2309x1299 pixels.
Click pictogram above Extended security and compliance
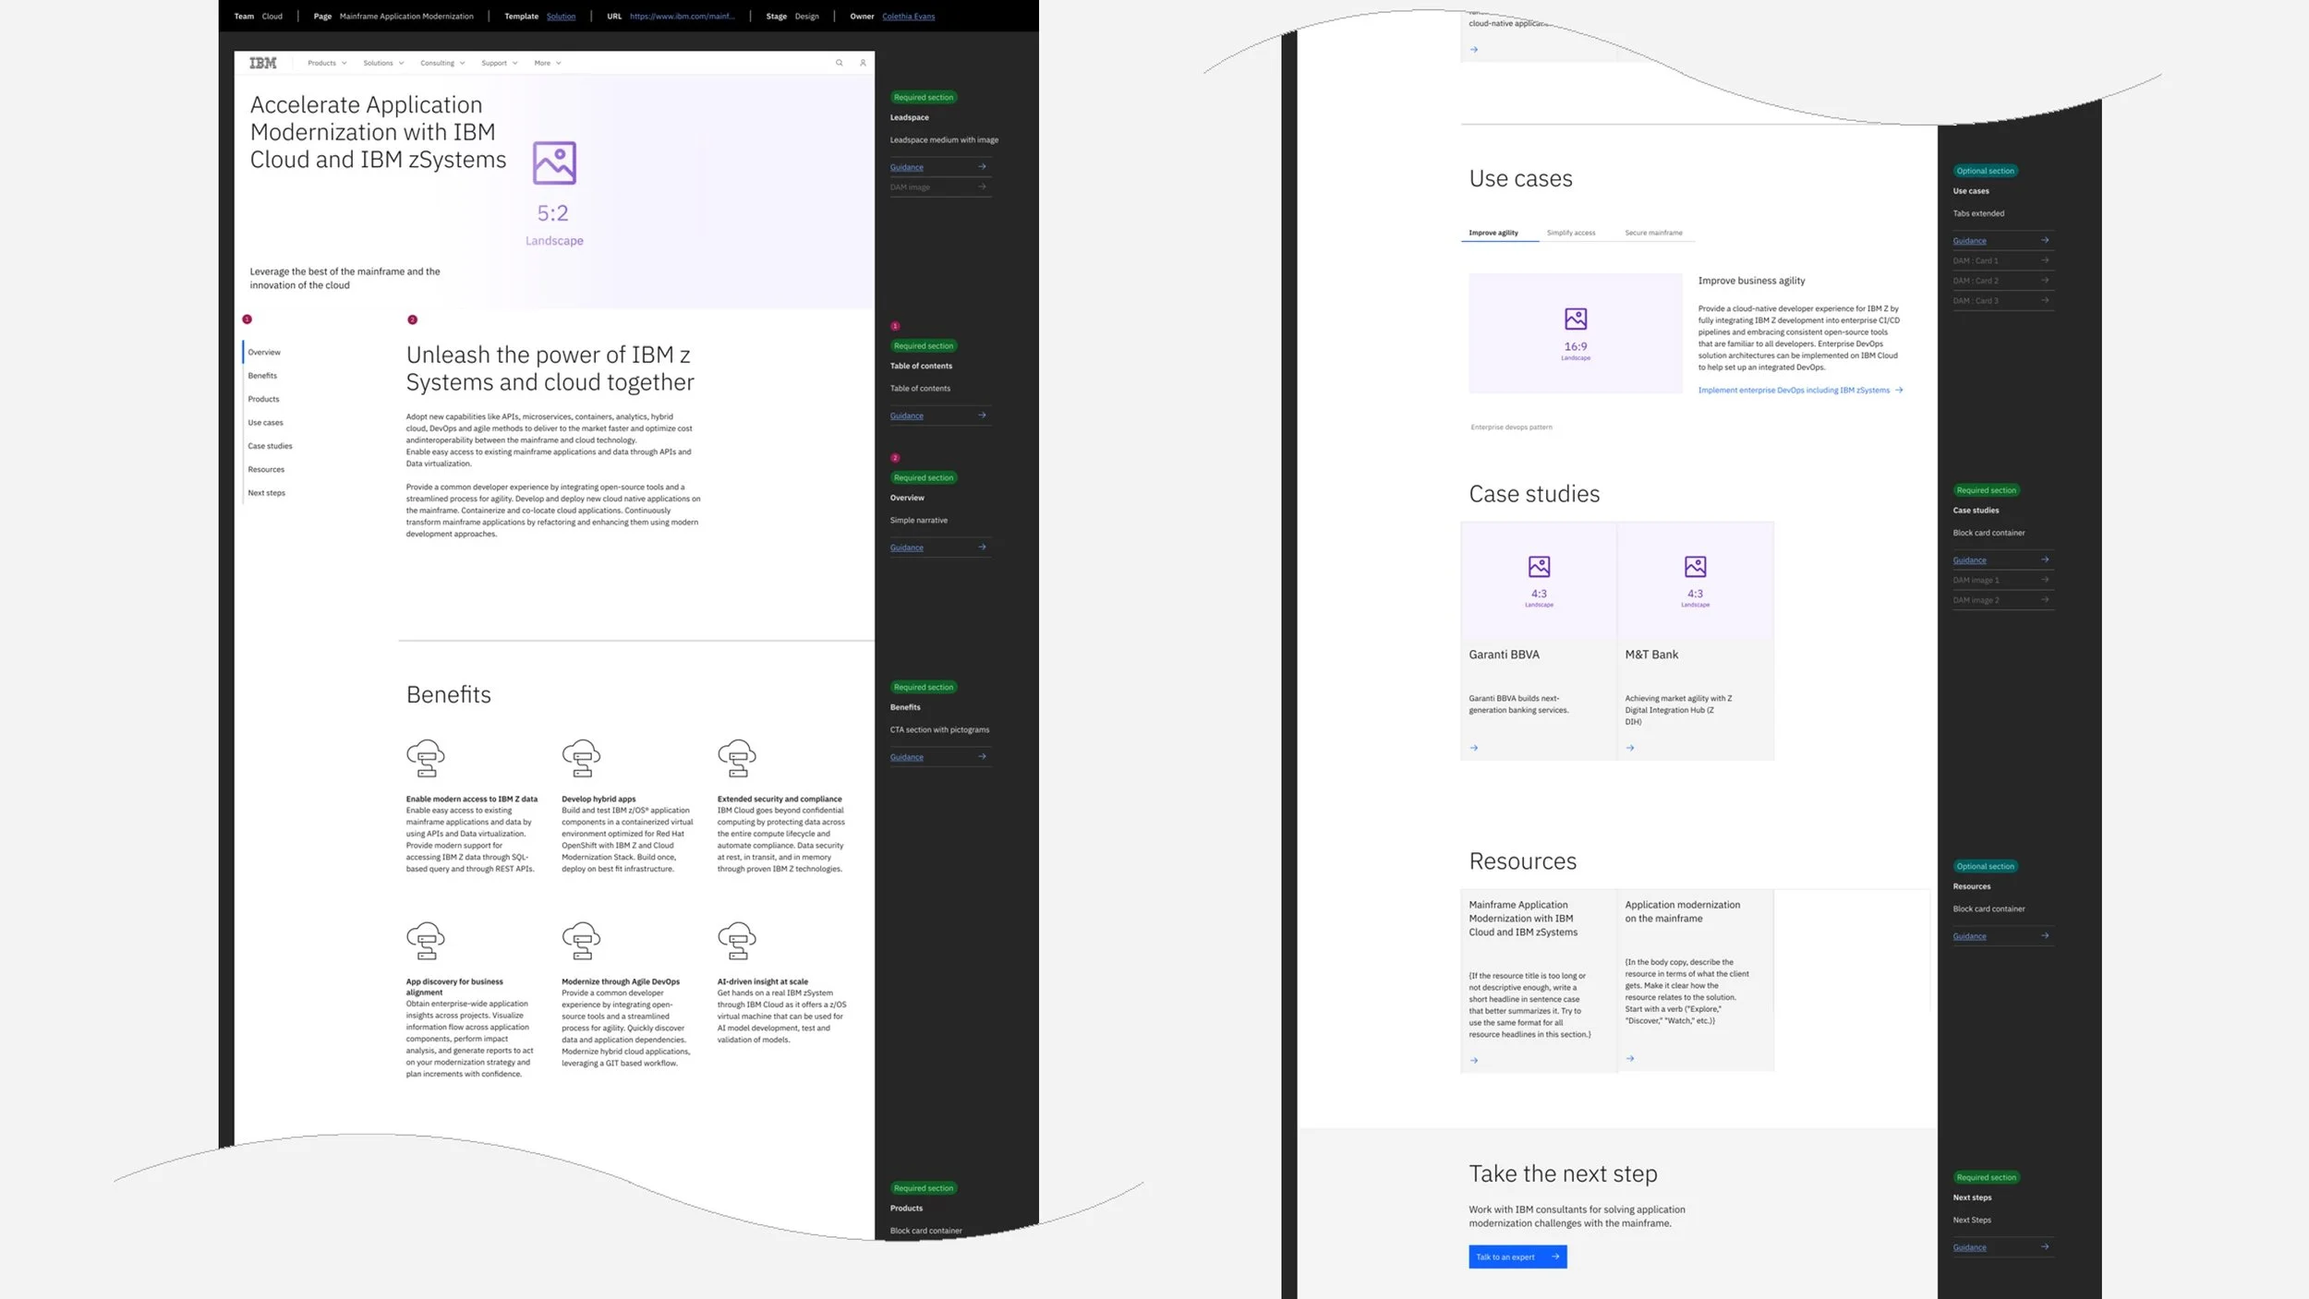point(737,758)
